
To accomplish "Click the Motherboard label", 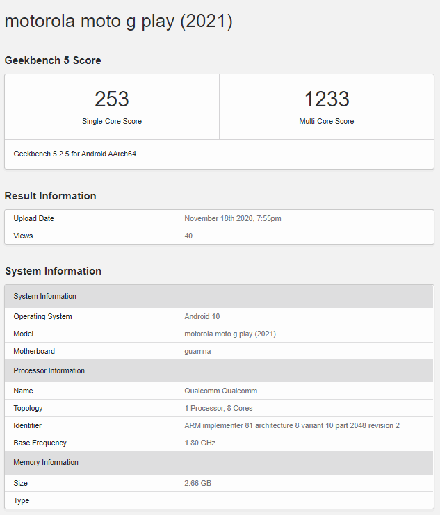I will pyautogui.click(x=34, y=351).
